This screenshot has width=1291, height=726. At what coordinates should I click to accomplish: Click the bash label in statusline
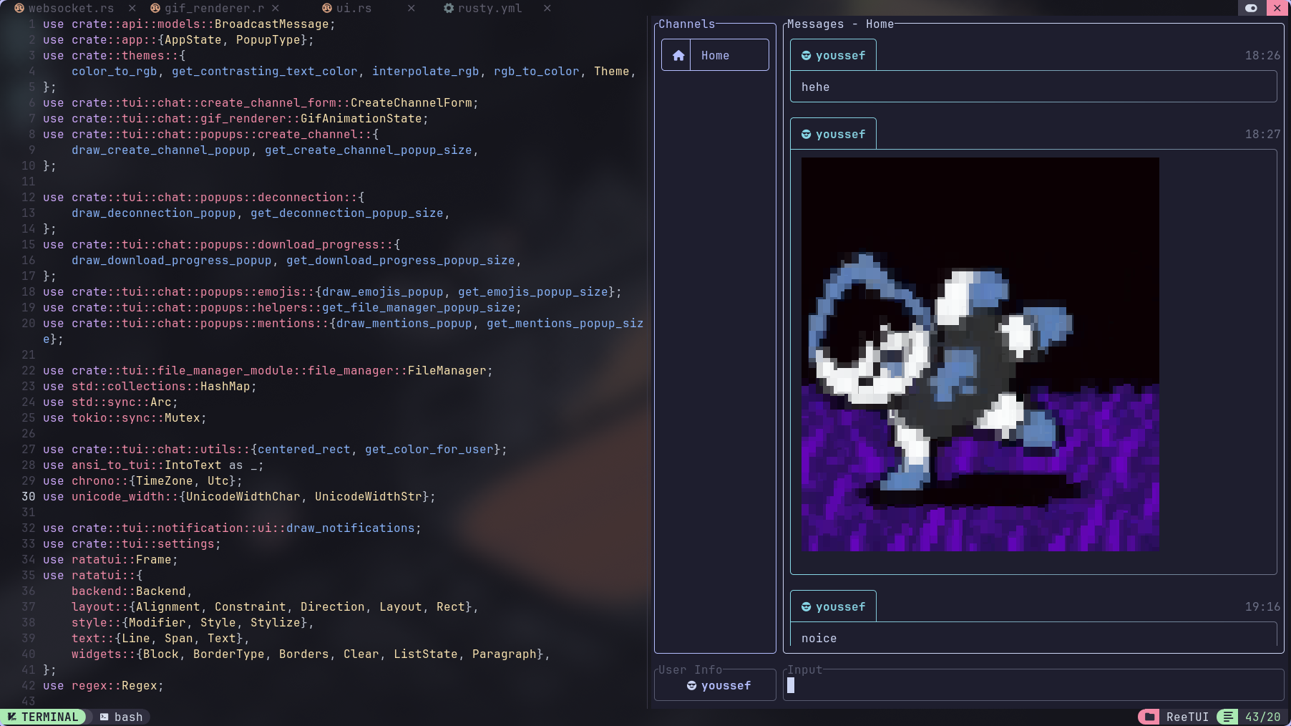(x=128, y=717)
